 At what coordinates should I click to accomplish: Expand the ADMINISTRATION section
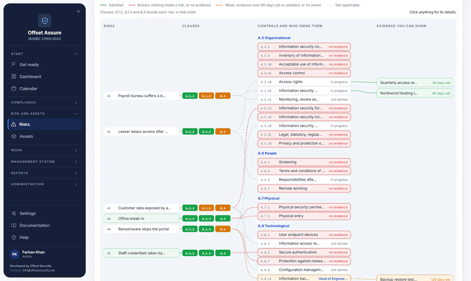tap(44, 184)
